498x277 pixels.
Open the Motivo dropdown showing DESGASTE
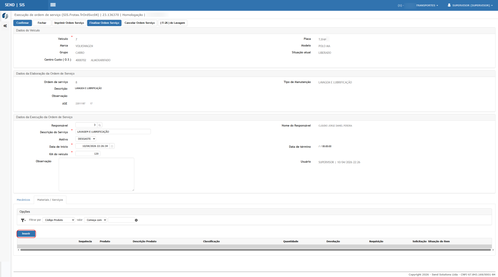86,139
